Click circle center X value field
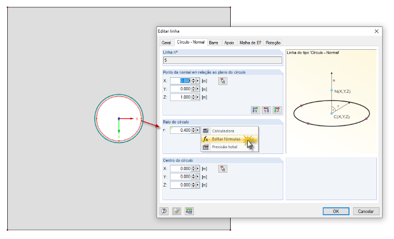394x239 pixels. pos(180,168)
